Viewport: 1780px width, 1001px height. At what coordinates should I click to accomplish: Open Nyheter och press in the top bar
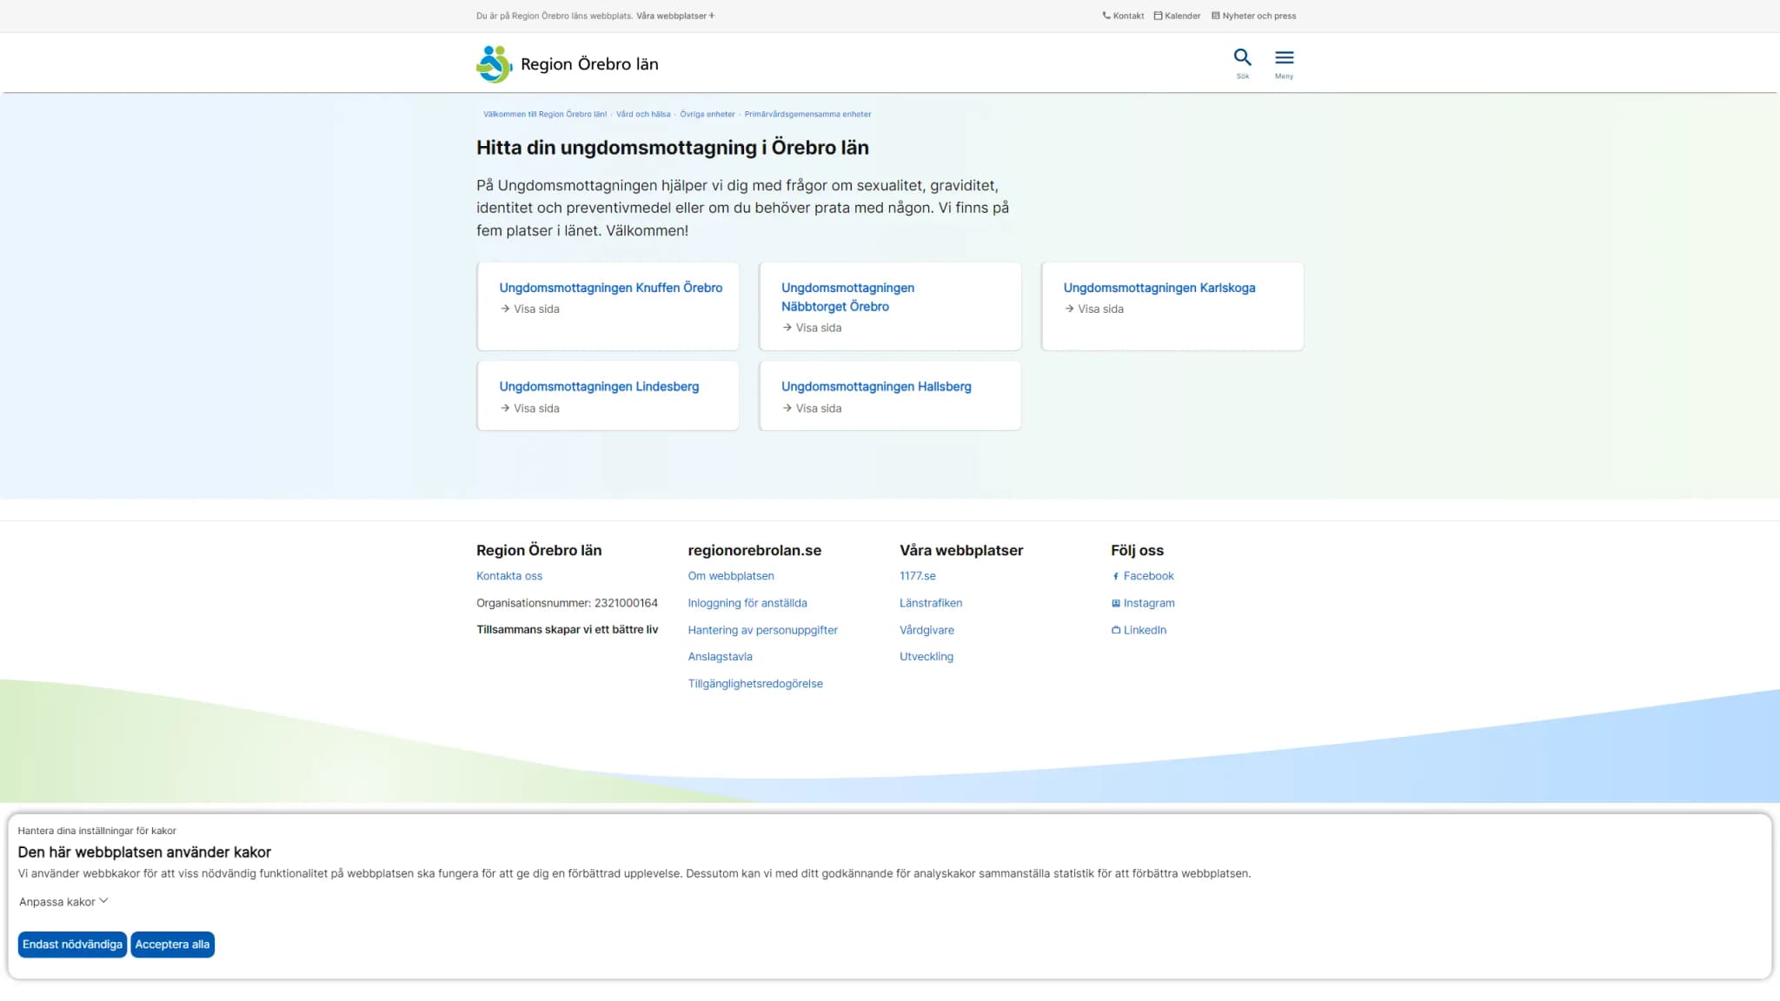tap(1253, 16)
